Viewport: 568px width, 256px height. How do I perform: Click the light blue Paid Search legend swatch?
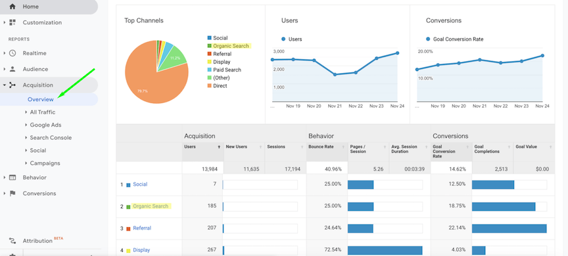point(209,70)
